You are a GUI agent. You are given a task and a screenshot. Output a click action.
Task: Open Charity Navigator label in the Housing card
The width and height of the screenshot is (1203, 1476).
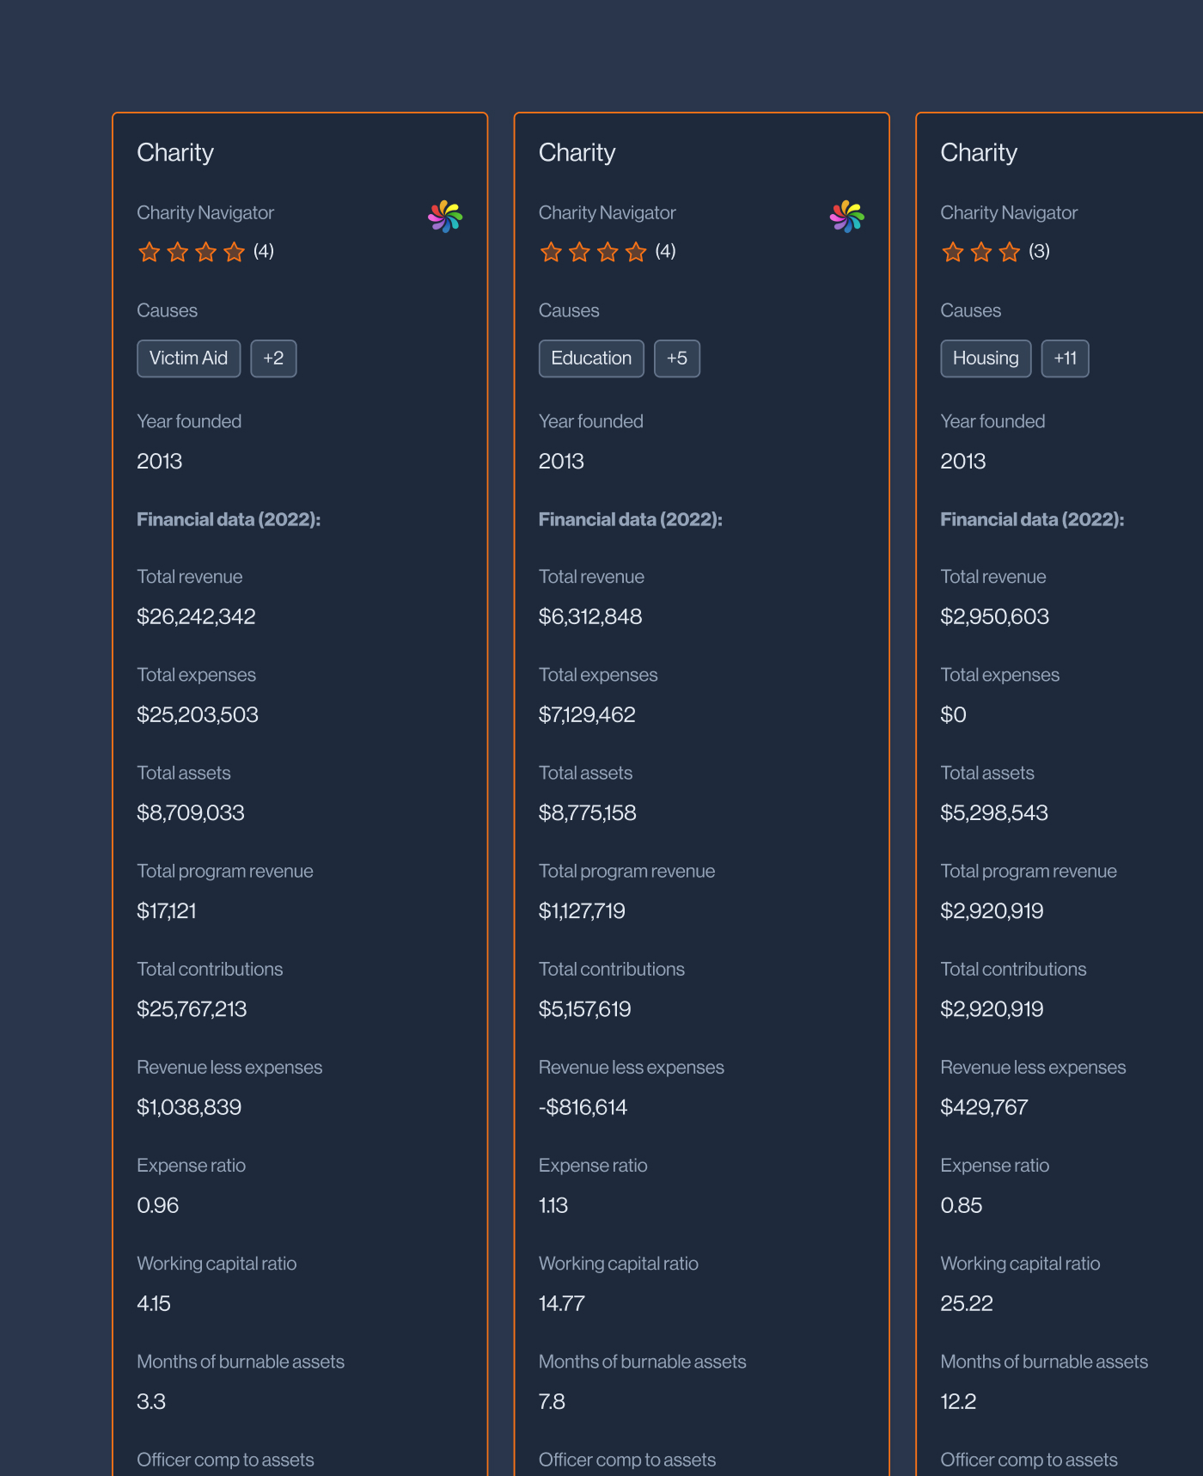pyautogui.click(x=1009, y=212)
